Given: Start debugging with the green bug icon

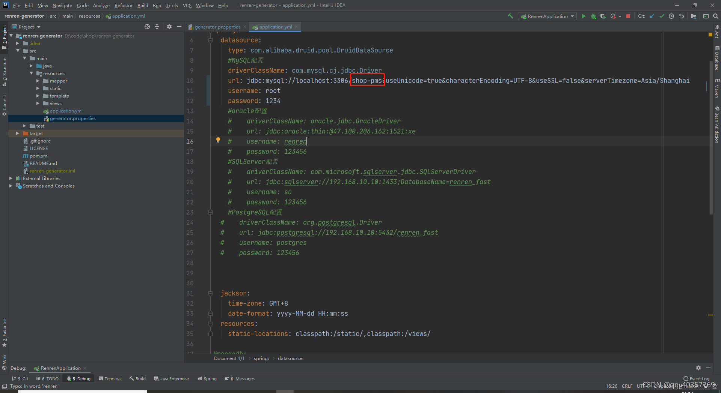Looking at the screenshot, I should click(x=593, y=16).
